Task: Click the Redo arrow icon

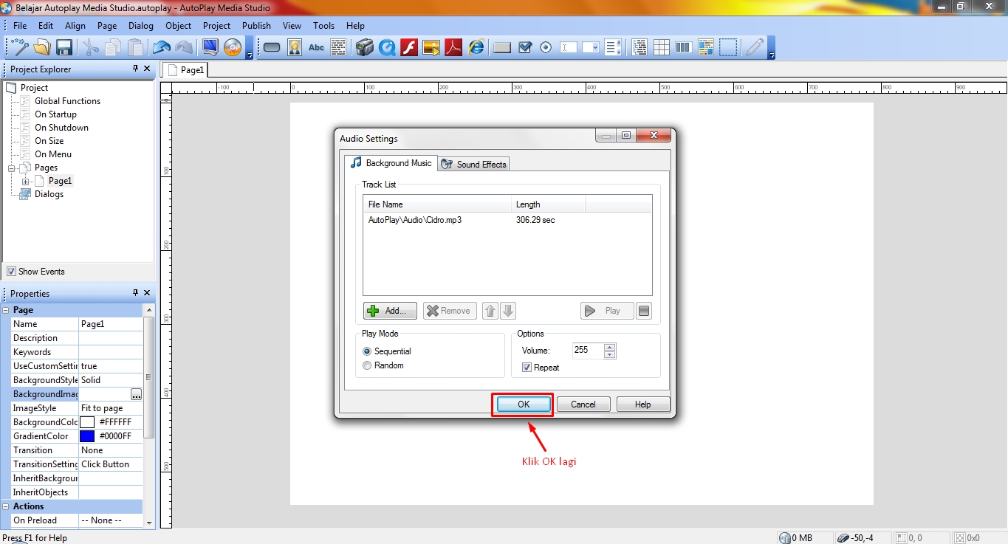Action: [x=184, y=47]
